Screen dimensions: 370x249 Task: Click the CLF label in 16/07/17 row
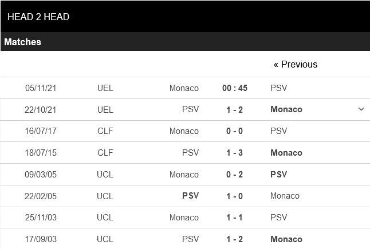click(105, 131)
